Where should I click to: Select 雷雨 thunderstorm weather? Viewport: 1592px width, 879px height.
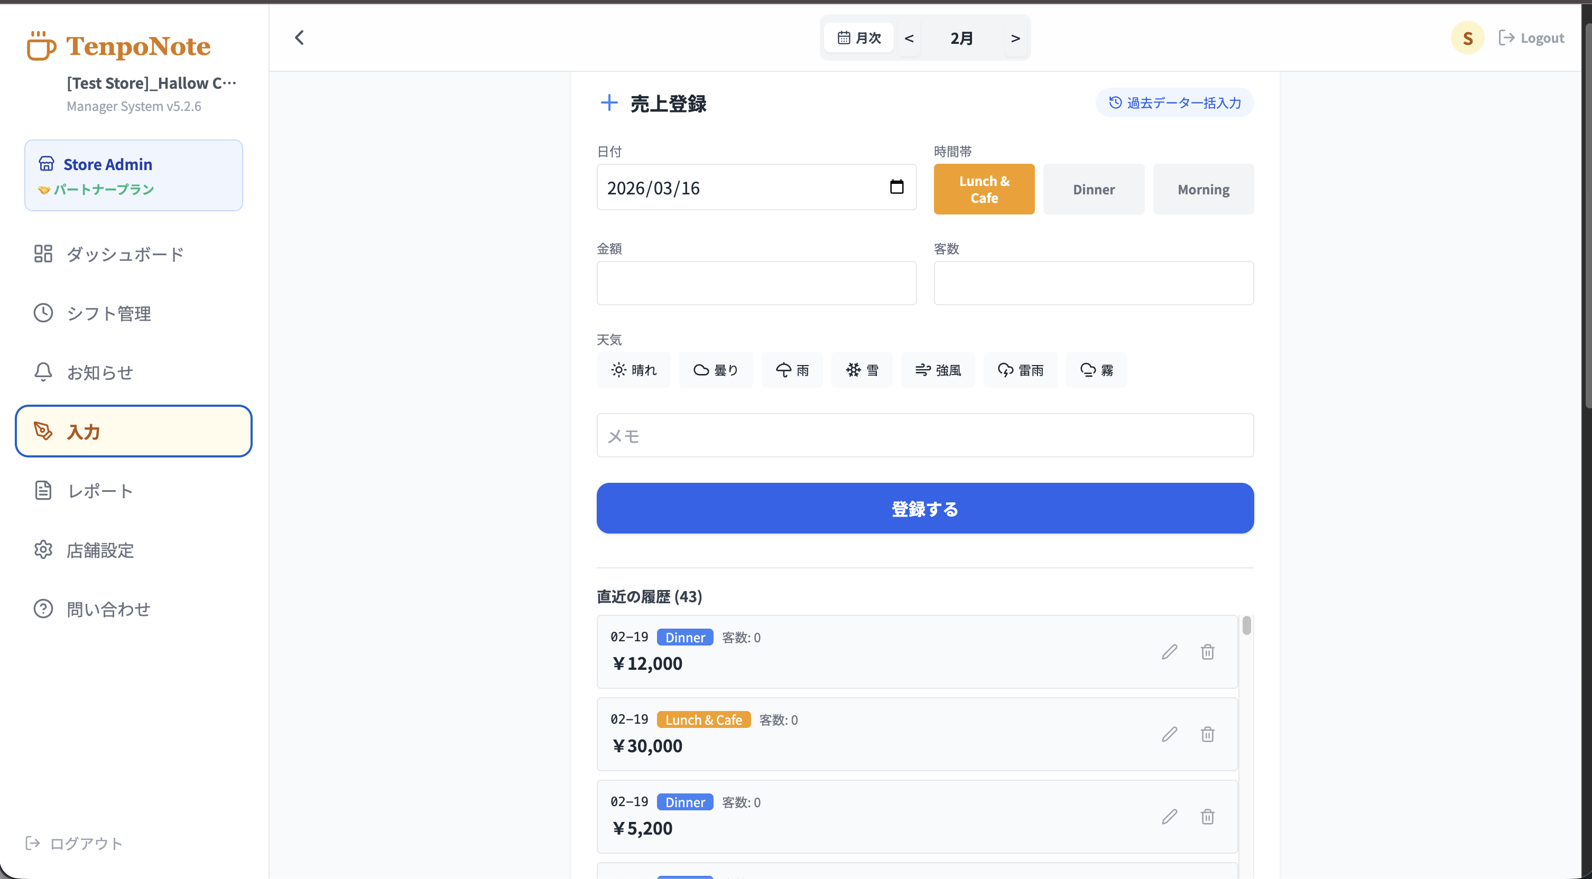pos(1020,370)
